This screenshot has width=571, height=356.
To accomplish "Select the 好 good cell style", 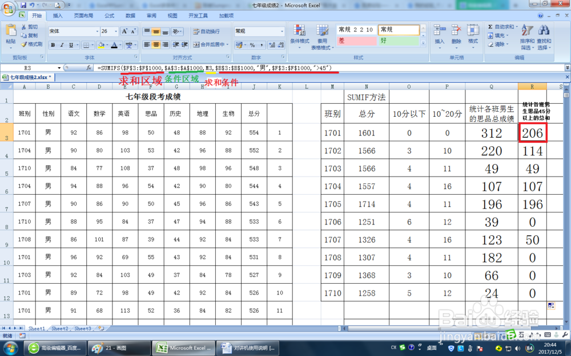I will 399,40.
